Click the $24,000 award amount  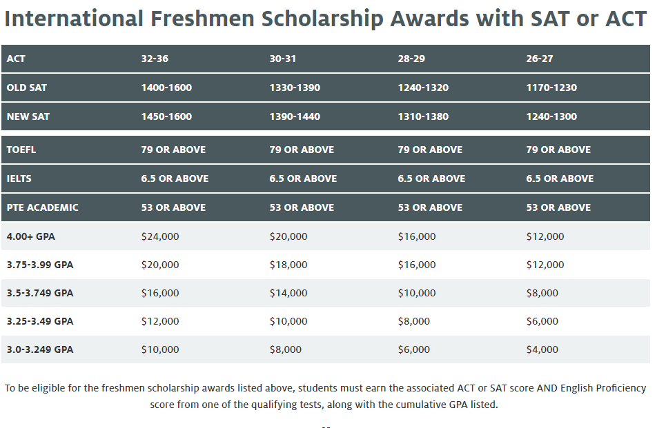[160, 236]
